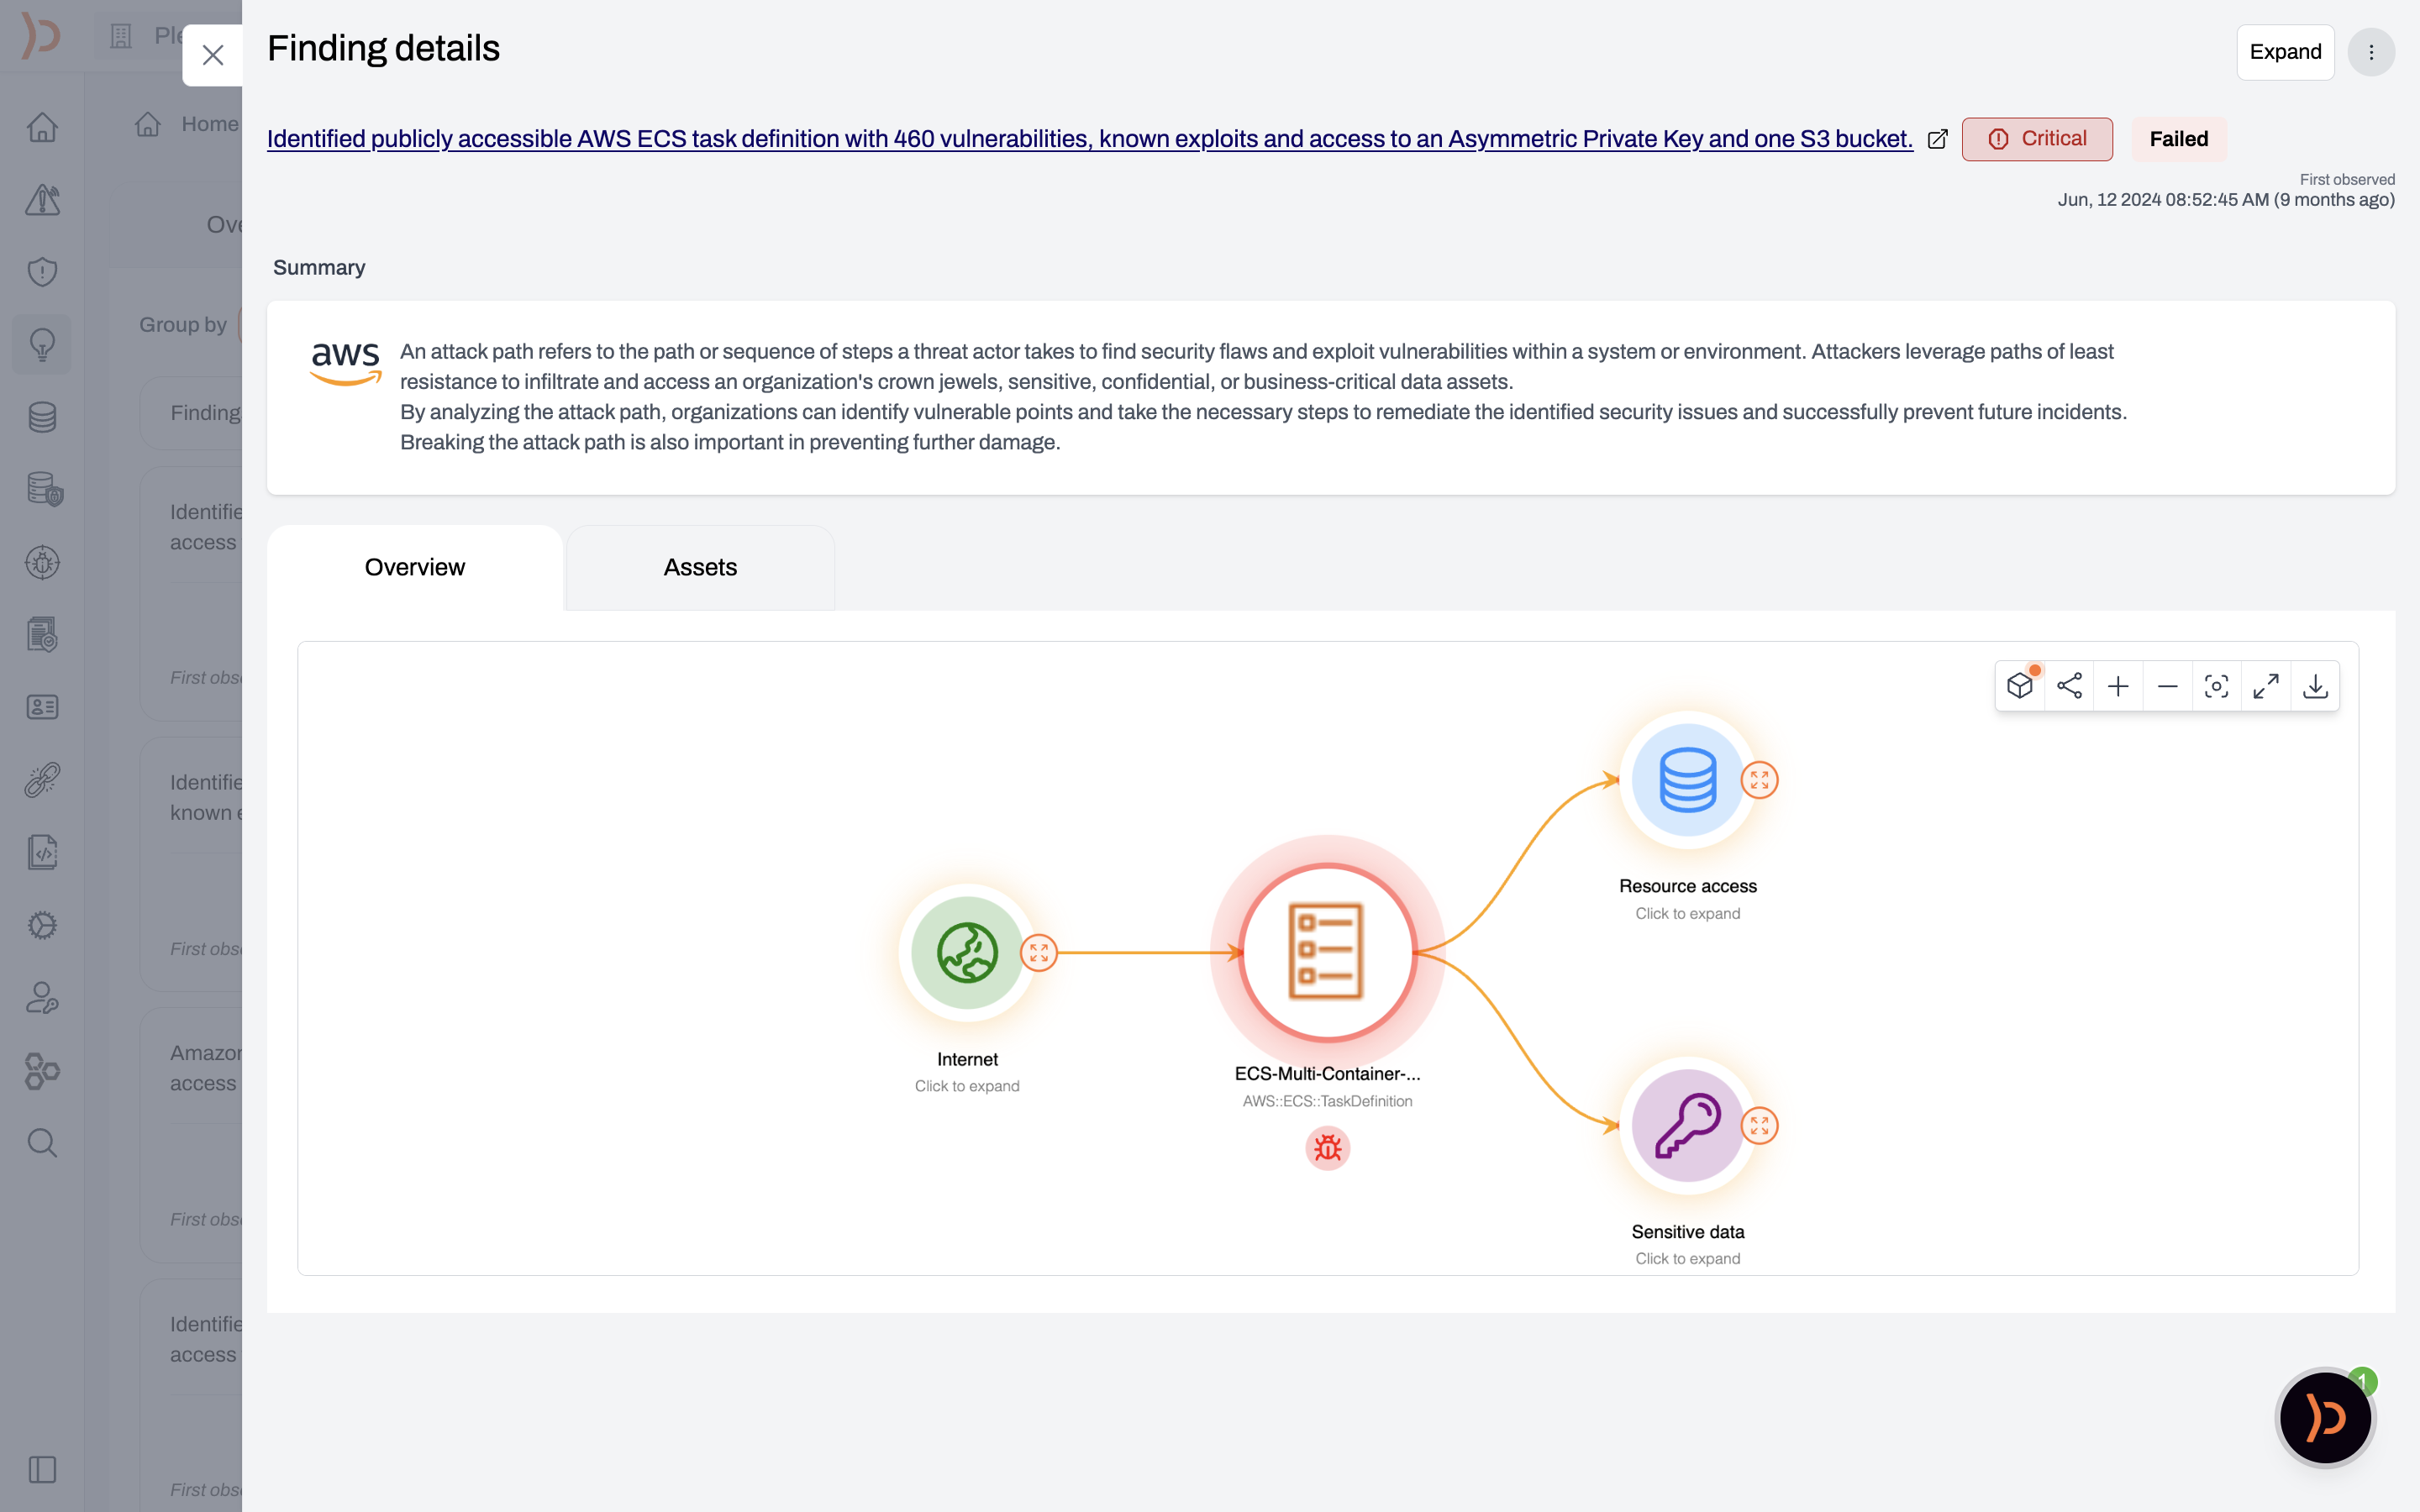Viewport: 2420px width, 1512px height.
Task: Click the share graph layout icon
Action: click(x=2069, y=686)
